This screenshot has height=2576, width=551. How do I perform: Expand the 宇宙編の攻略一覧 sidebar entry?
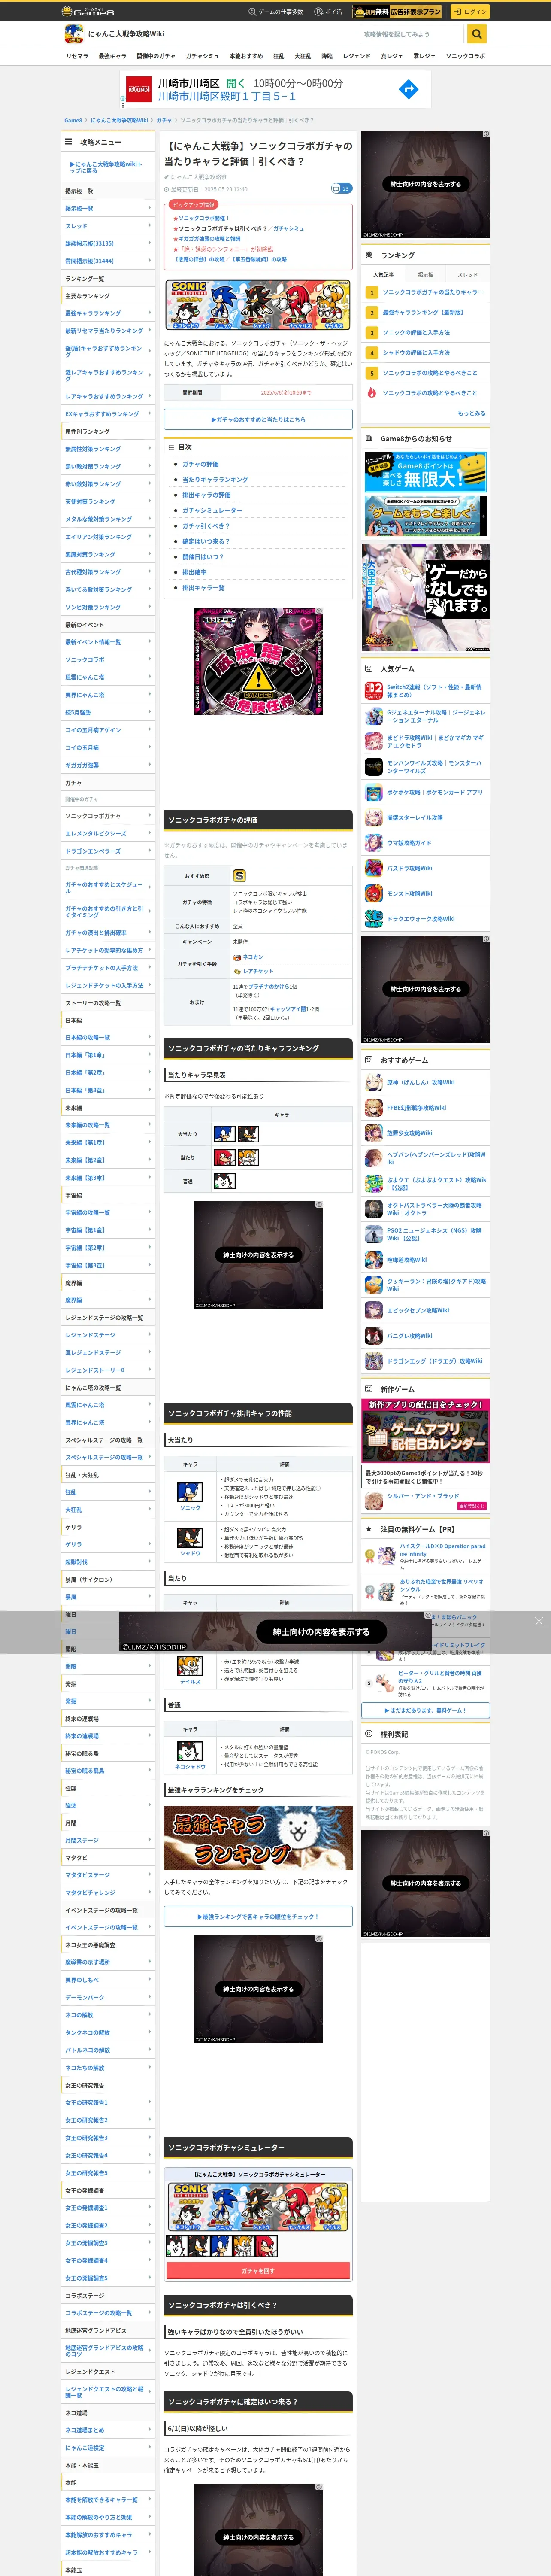coord(109,1213)
